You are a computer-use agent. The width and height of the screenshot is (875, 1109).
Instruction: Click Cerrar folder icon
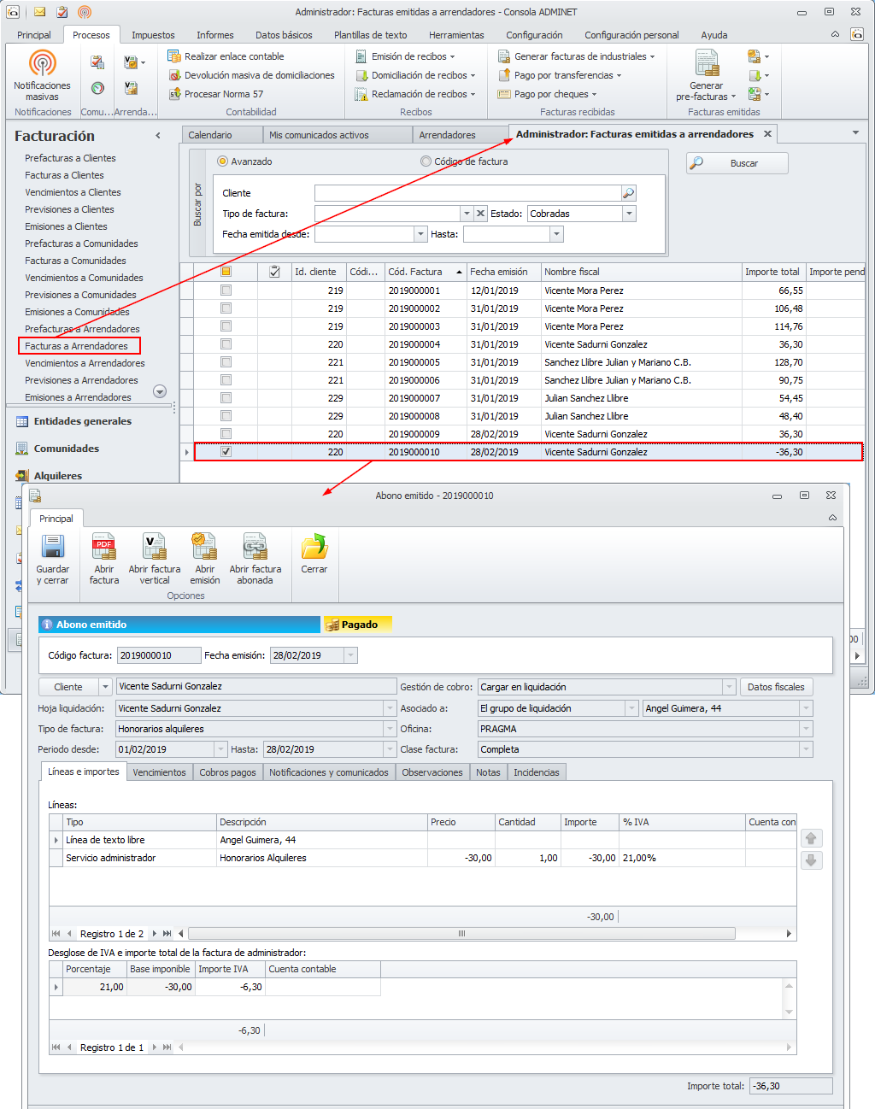tap(314, 547)
